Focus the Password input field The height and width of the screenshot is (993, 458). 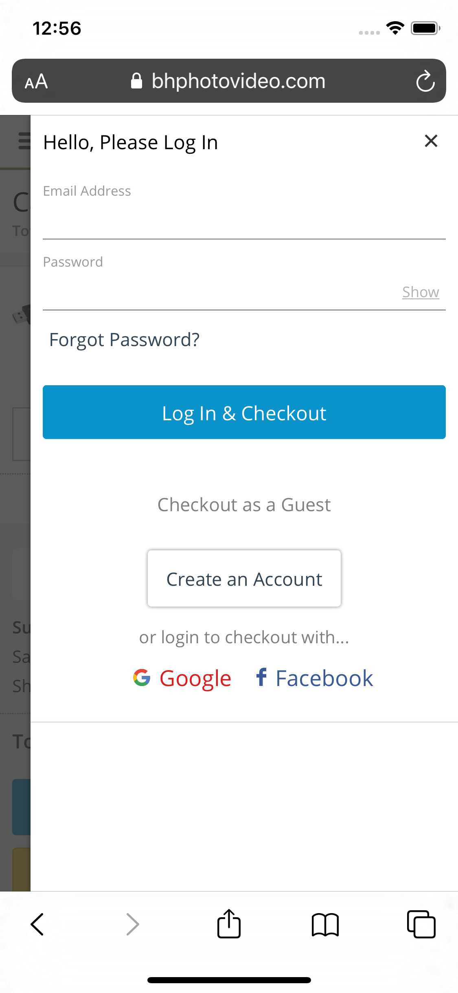[220, 292]
